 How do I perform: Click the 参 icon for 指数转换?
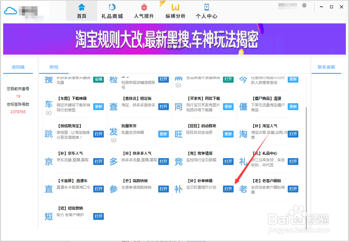pos(113,189)
